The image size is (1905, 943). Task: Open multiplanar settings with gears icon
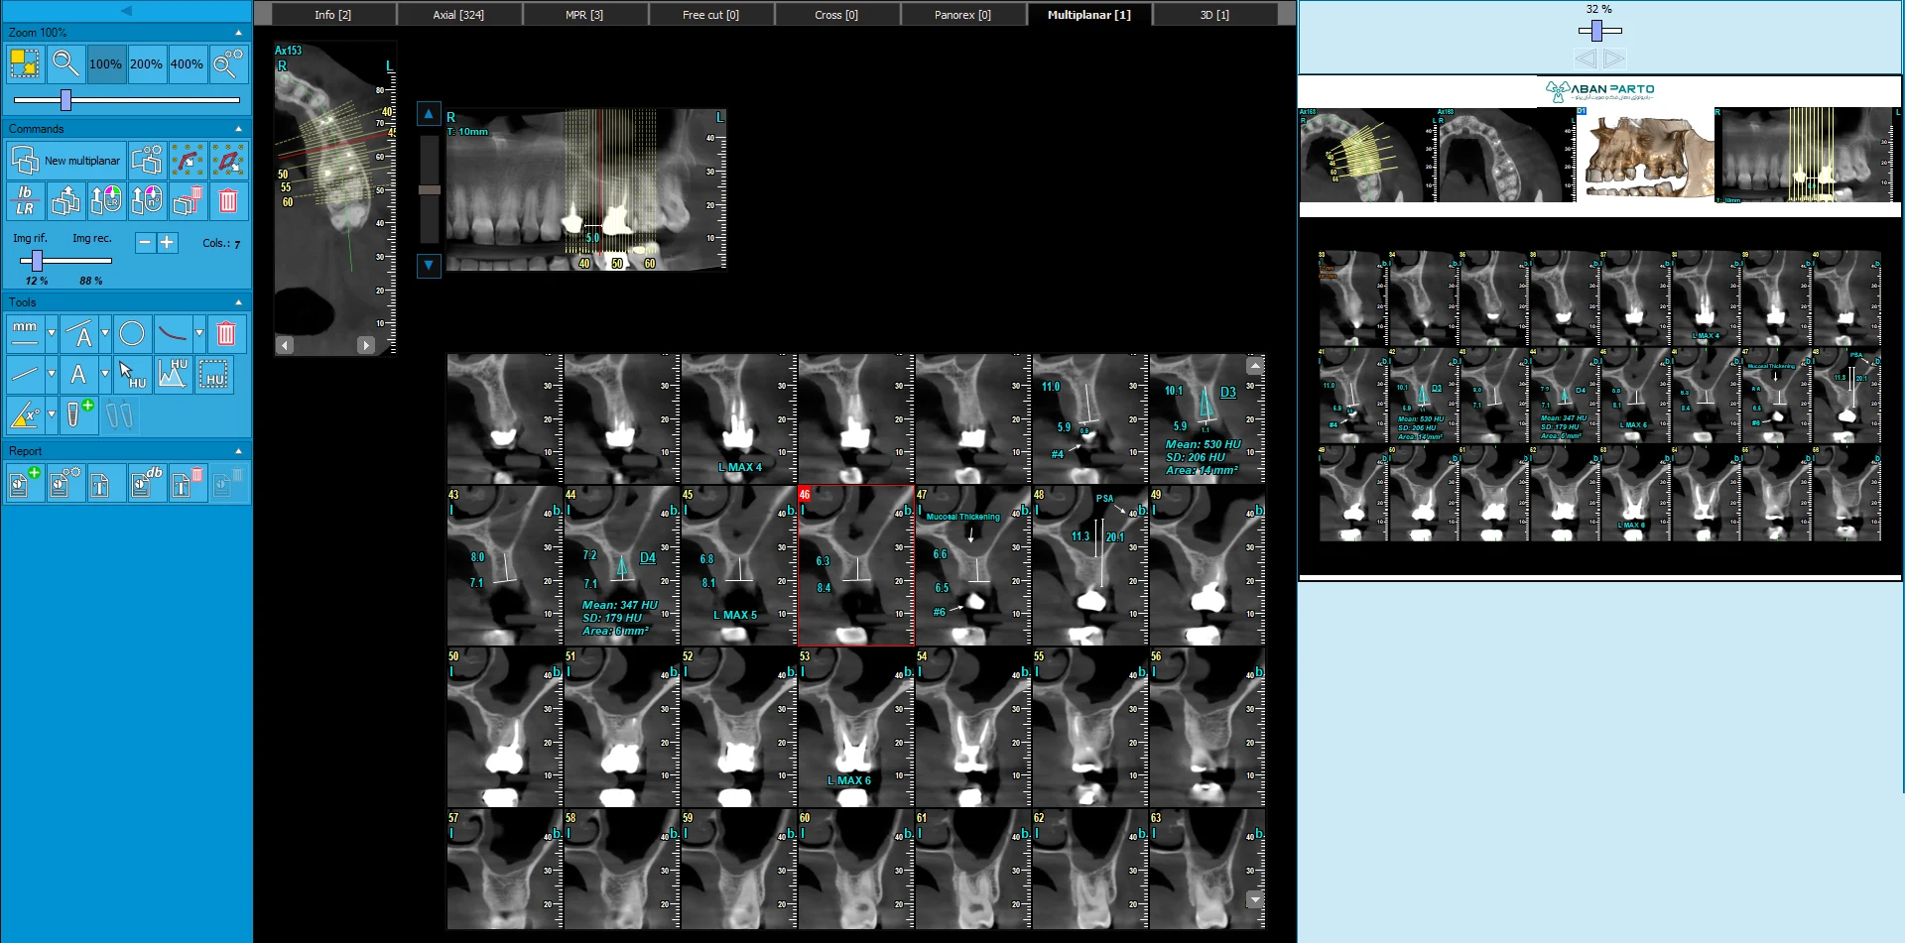(147, 161)
